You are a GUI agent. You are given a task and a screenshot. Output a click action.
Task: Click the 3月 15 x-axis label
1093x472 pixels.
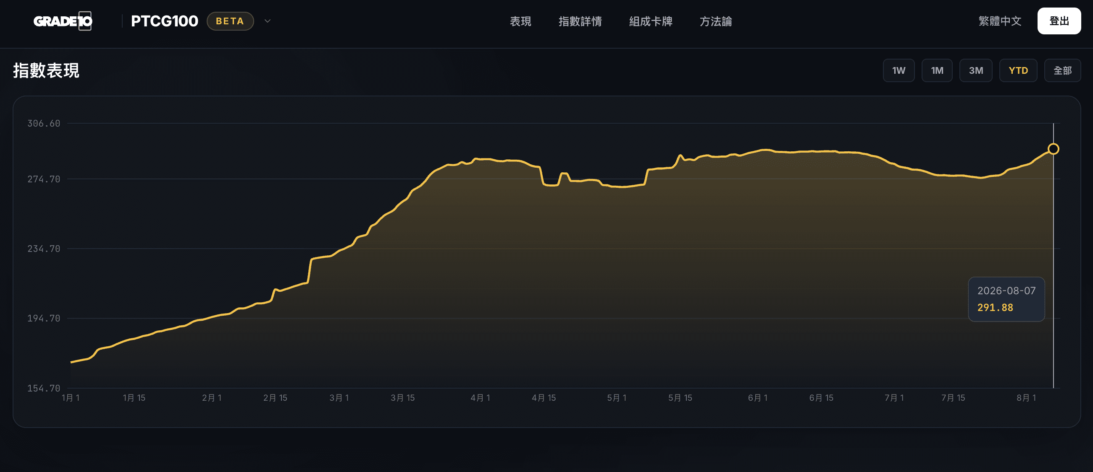click(x=403, y=398)
